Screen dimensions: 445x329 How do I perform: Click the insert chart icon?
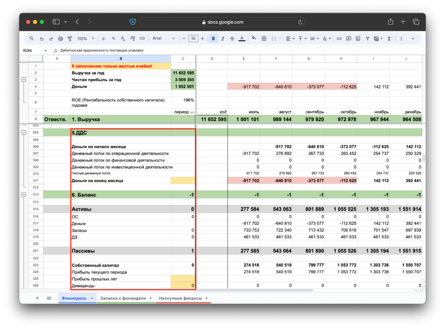357,39
